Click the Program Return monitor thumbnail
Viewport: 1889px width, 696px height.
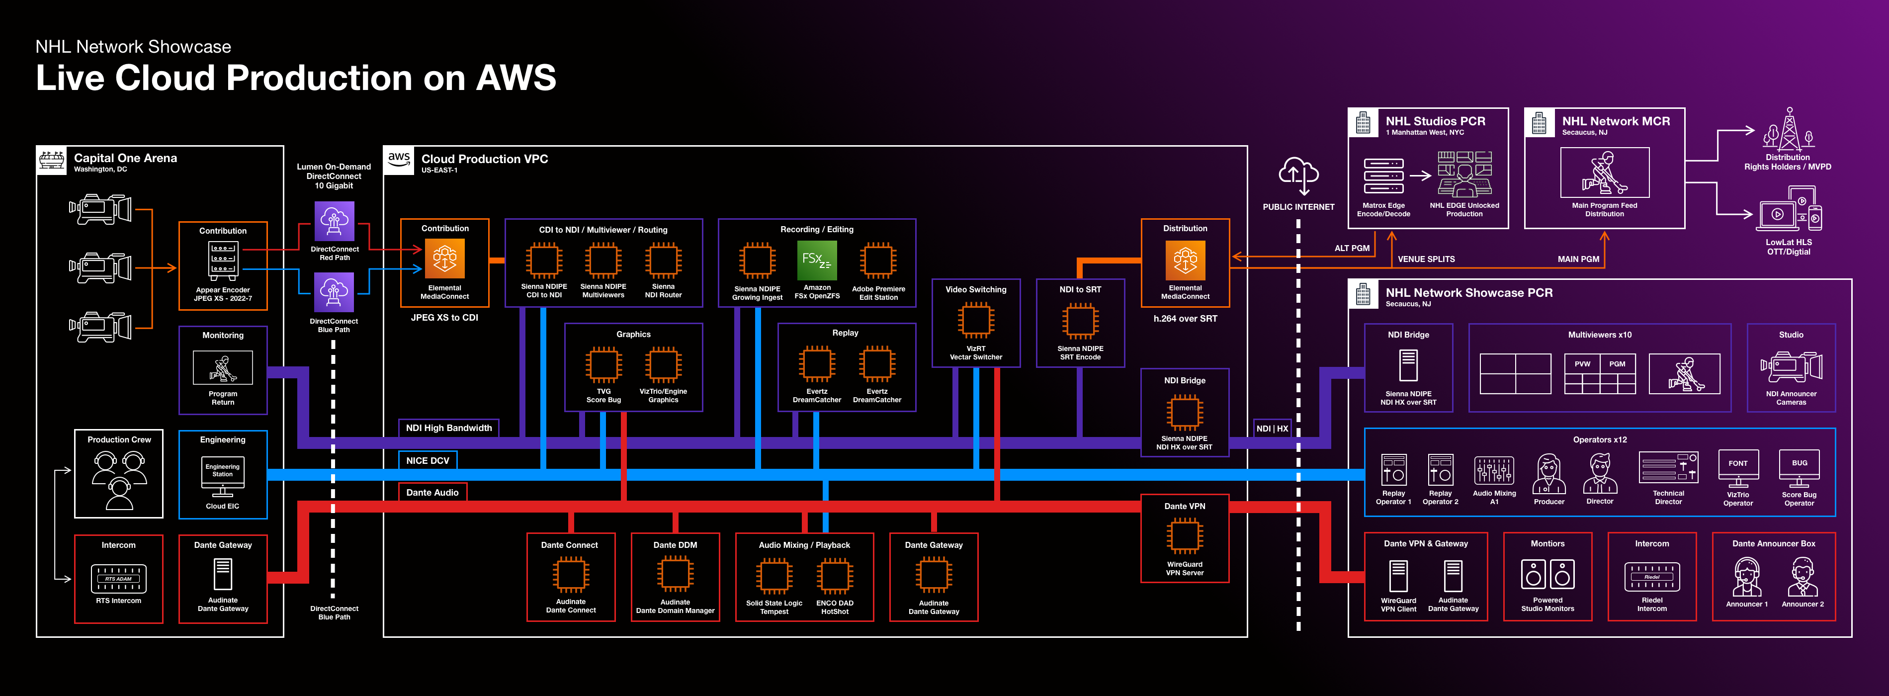[223, 367]
